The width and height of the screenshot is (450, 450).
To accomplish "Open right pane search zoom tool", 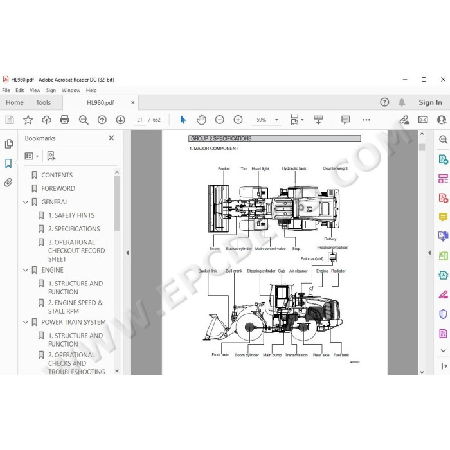I will click(x=443, y=139).
